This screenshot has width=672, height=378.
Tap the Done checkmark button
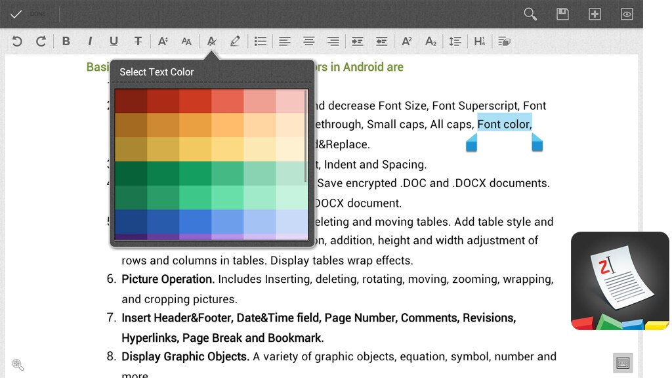tap(16, 14)
